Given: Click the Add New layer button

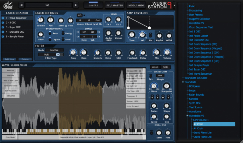Looking at the screenshot, I should click(9, 59).
